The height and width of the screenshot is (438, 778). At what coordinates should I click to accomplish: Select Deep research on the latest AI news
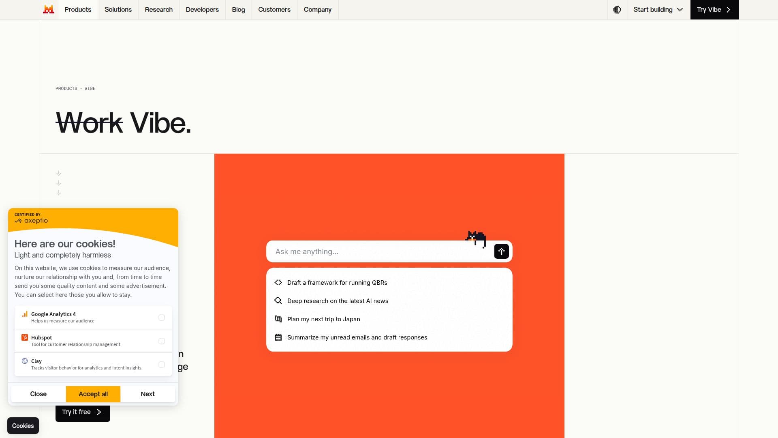tap(389, 301)
